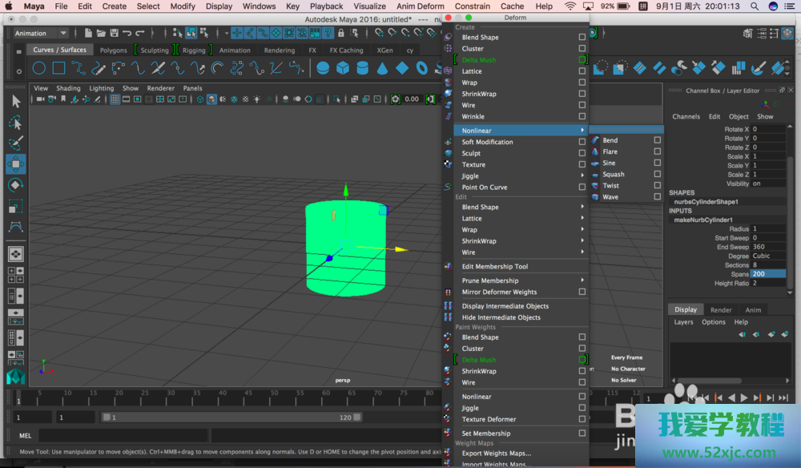Image resolution: width=801 pixels, height=468 pixels.
Task: Click Display Intermediate Objects entry
Action: 505,306
